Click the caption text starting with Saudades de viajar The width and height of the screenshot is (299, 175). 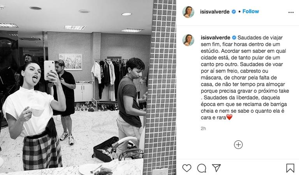tap(245, 78)
